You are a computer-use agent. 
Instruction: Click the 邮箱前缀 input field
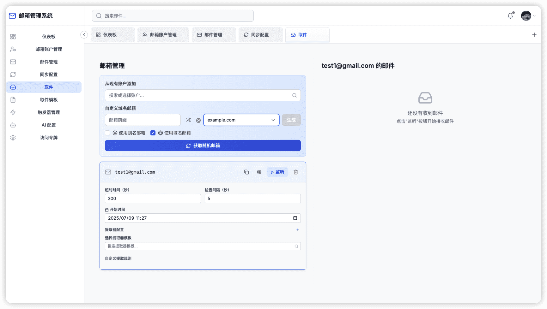(x=143, y=120)
